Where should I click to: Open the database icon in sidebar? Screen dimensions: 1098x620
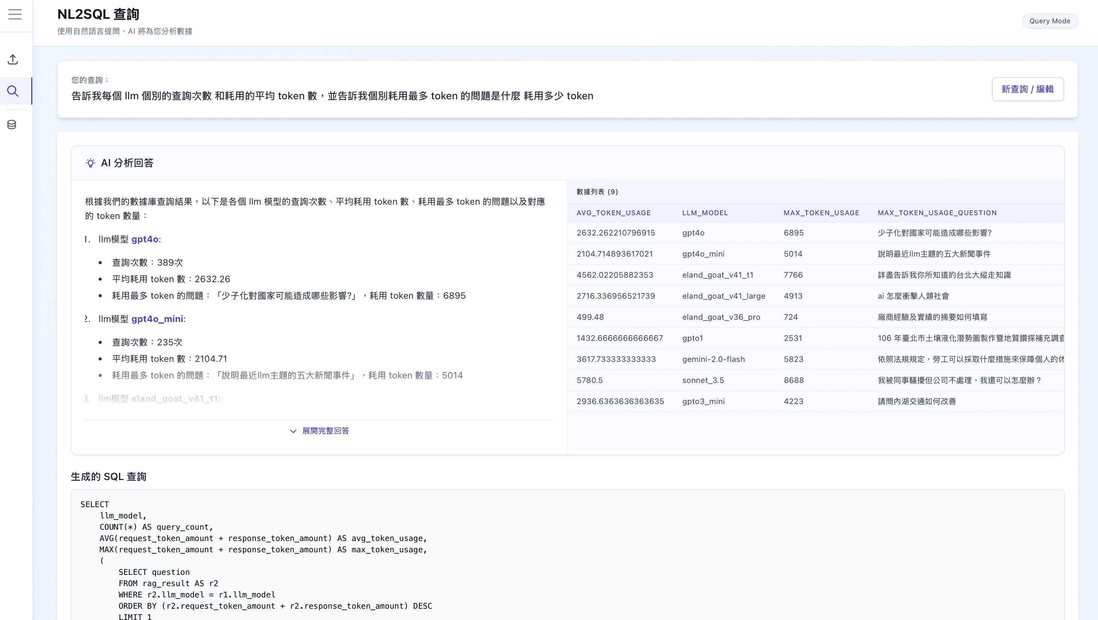coord(12,125)
